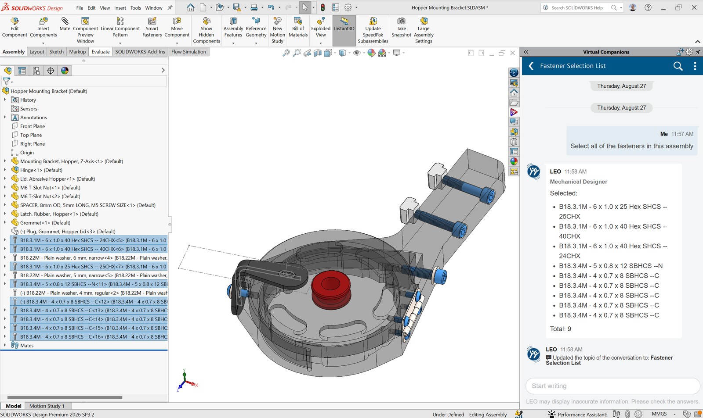
Task: Click search icon in Fastener Selection List
Action: pyautogui.click(x=678, y=66)
